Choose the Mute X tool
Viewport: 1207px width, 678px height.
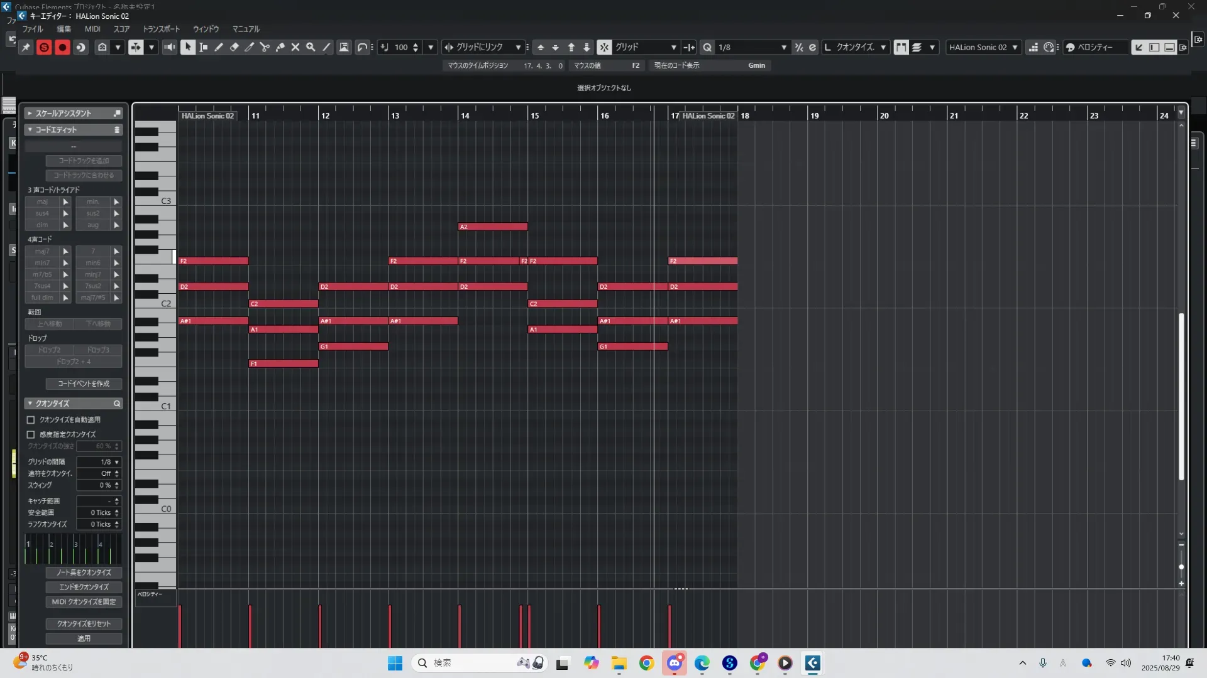[295, 47]
